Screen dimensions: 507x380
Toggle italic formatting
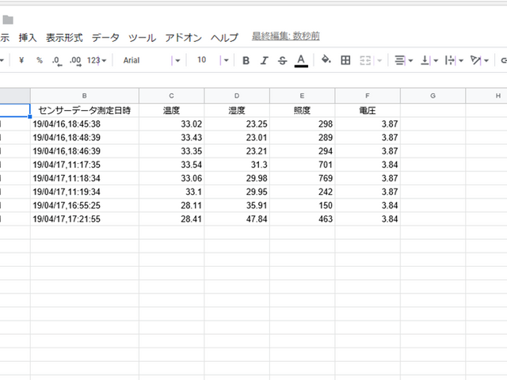(264, 60)
